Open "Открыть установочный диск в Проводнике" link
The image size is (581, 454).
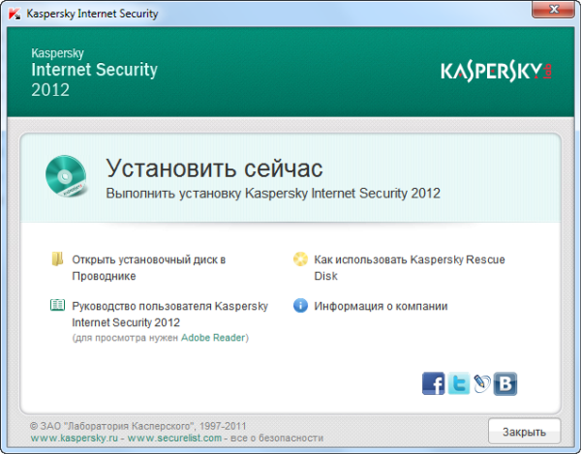pyautogui.click(x=148, y=268)
